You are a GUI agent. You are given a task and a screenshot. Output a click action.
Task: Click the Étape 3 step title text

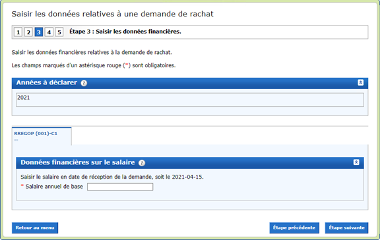[125, 32]
